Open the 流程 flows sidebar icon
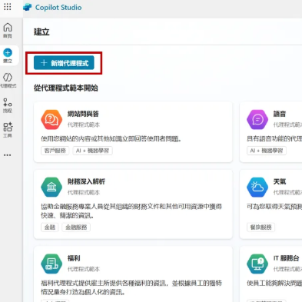 (x=8, y=105)
